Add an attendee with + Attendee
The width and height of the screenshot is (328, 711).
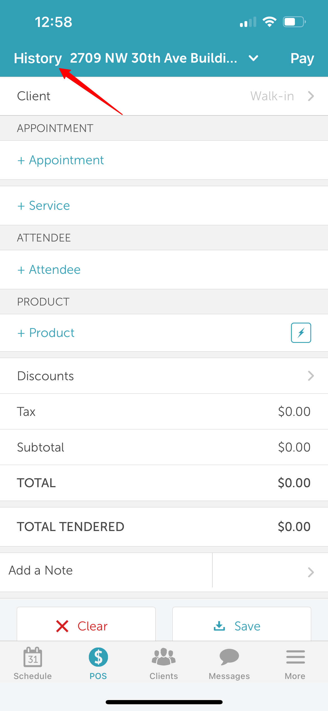pyautogui.click(x=49, y=270)
